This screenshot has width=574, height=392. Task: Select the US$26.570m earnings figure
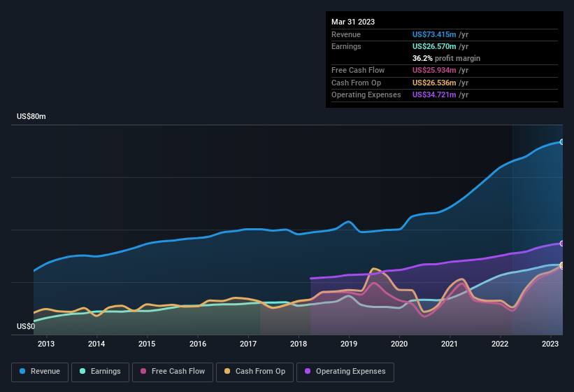434,46
